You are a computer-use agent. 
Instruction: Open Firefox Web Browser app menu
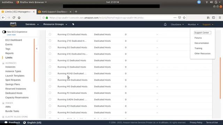[31, 2]
